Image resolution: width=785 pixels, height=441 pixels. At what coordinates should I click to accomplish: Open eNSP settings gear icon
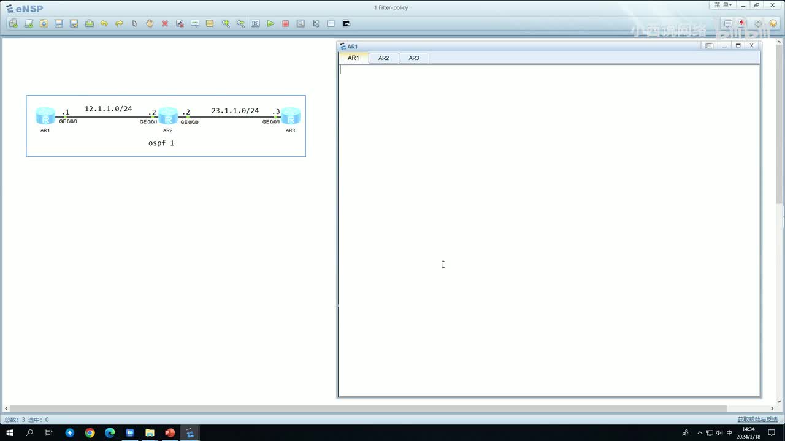(758, 23)
